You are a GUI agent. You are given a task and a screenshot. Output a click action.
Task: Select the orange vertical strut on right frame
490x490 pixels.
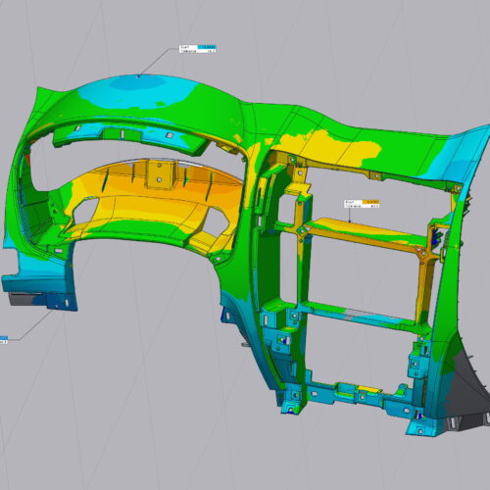[x=424, y=287]
